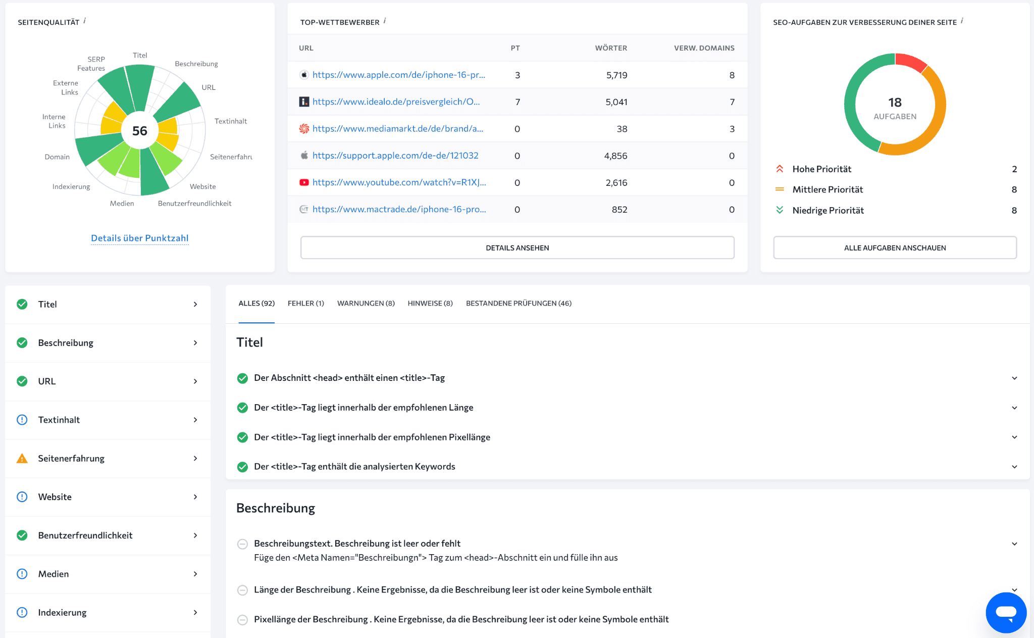The width and height of the screenshot is (1034, 638).
Task: Expand the head enthält title-Tag check
Action: coord(1014,378)
